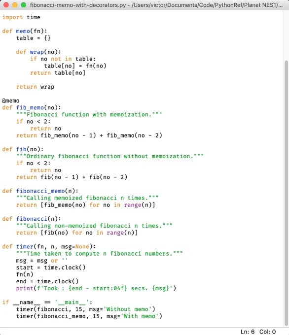
Task: Click the yellow minimize window button
Action: [x=15, y=5]
